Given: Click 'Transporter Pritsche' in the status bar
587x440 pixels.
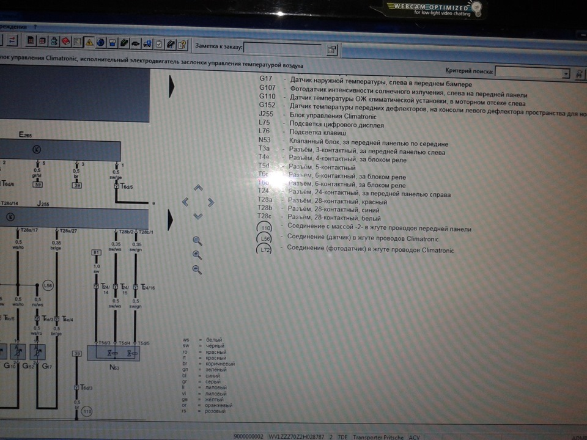Looking at the screenshot, I should [378, 437].
